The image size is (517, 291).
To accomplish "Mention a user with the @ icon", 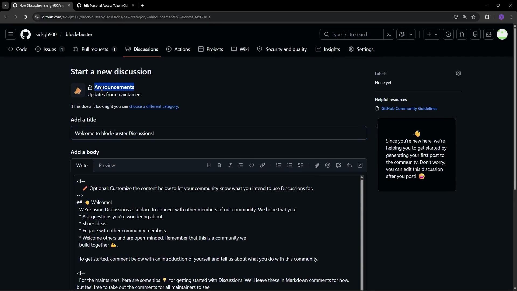I will (x=327, y=165).
